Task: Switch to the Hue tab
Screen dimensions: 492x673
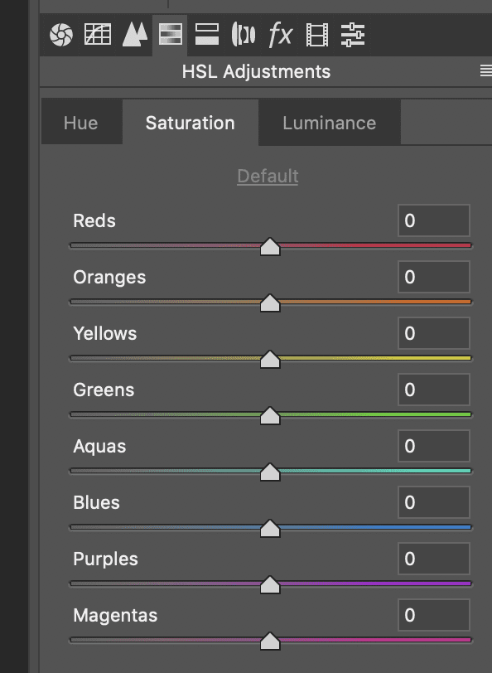Action: point(81,123)
